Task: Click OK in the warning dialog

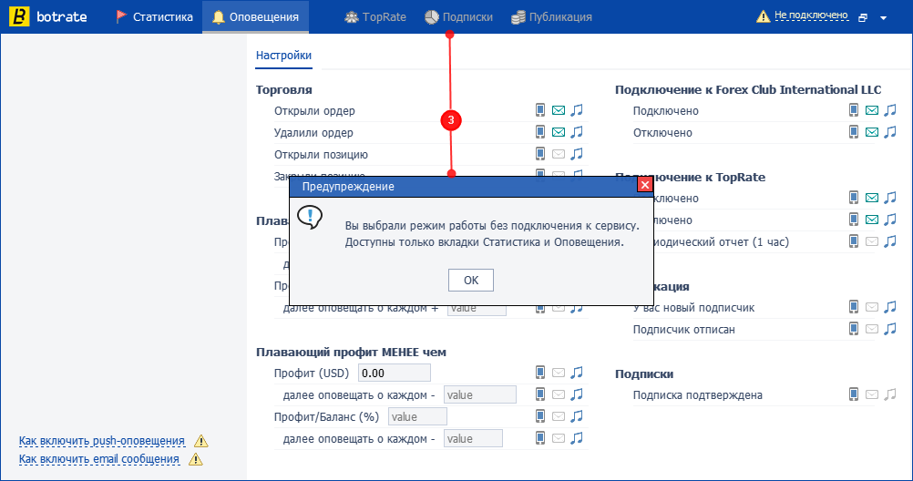Action: click(470, 280)
